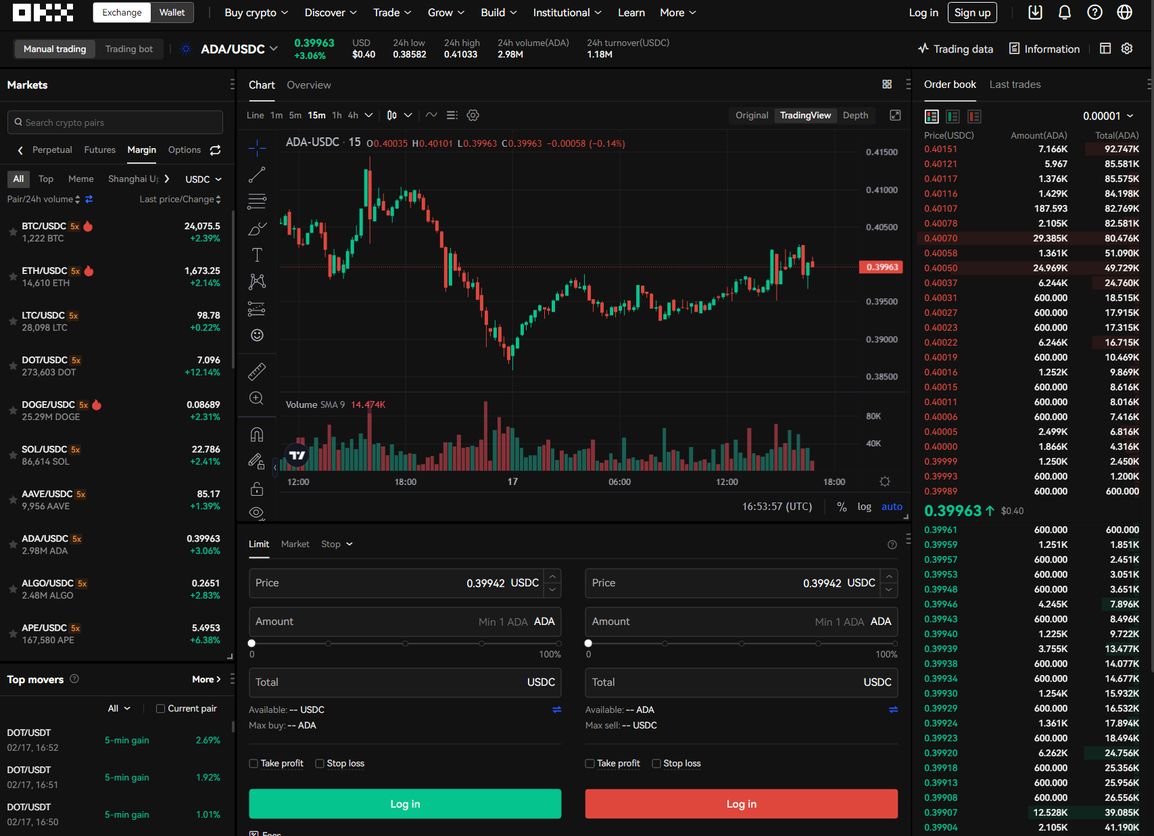Toggle the magnet mode tool
Viewport: 1154px width, 836px height.
coord(257,434)
